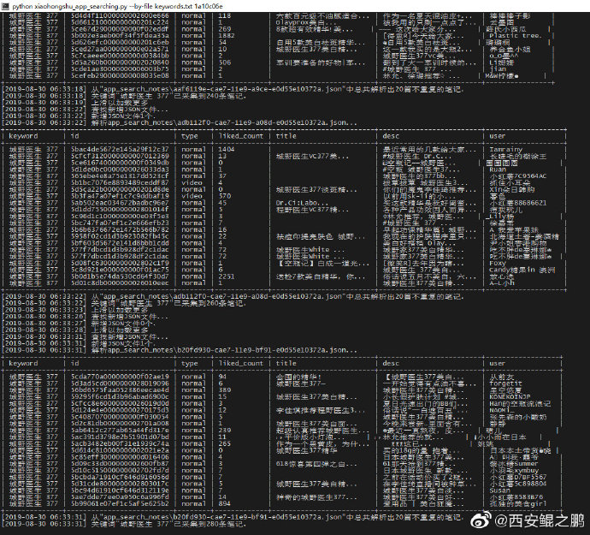Select id '5cda770a000000000f02ae19'
Viewport: 590px width, 535px height.
[x=120, y=377]
